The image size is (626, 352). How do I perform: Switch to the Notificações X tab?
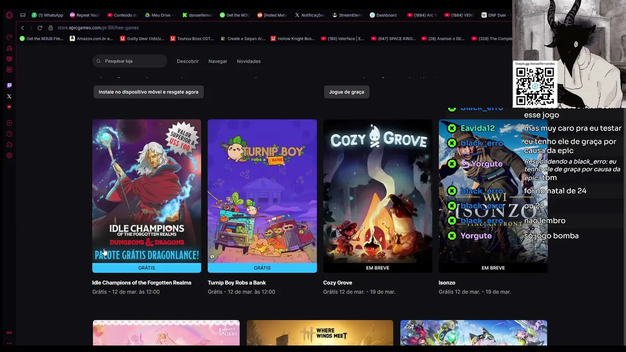tap(310, 15)
